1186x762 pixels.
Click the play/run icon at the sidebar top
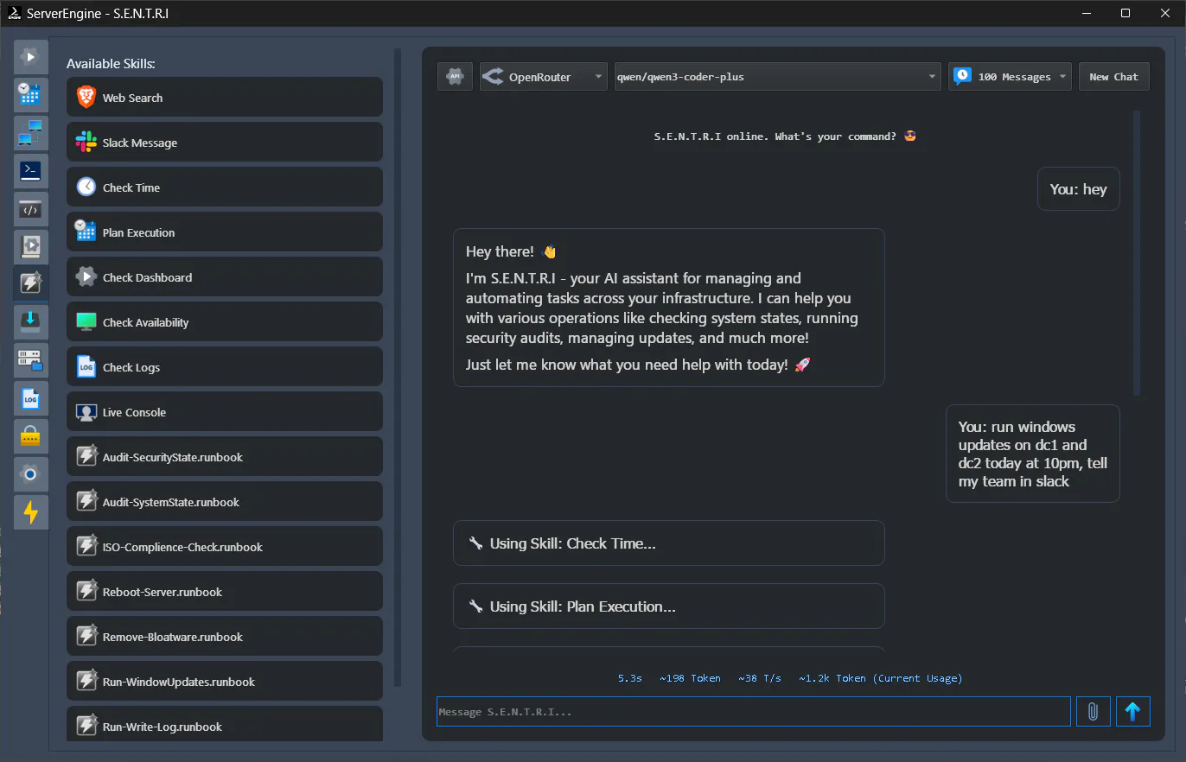(x=30, y=56)
